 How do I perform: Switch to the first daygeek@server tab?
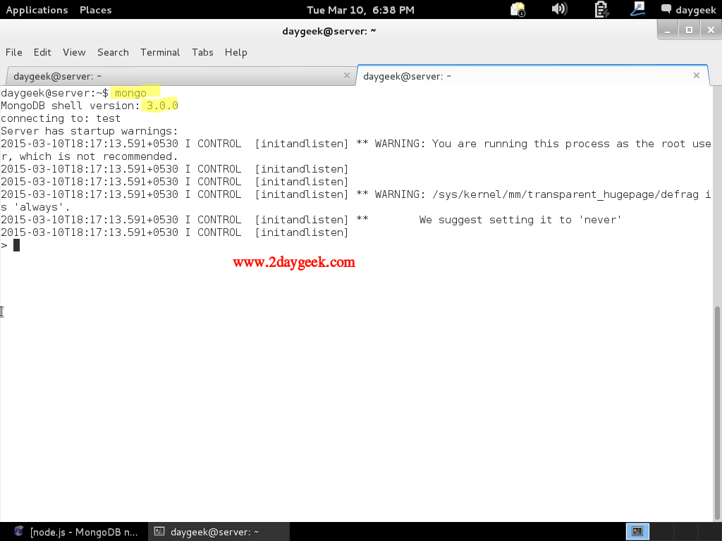pyautogui.click(x=180, y=76)
